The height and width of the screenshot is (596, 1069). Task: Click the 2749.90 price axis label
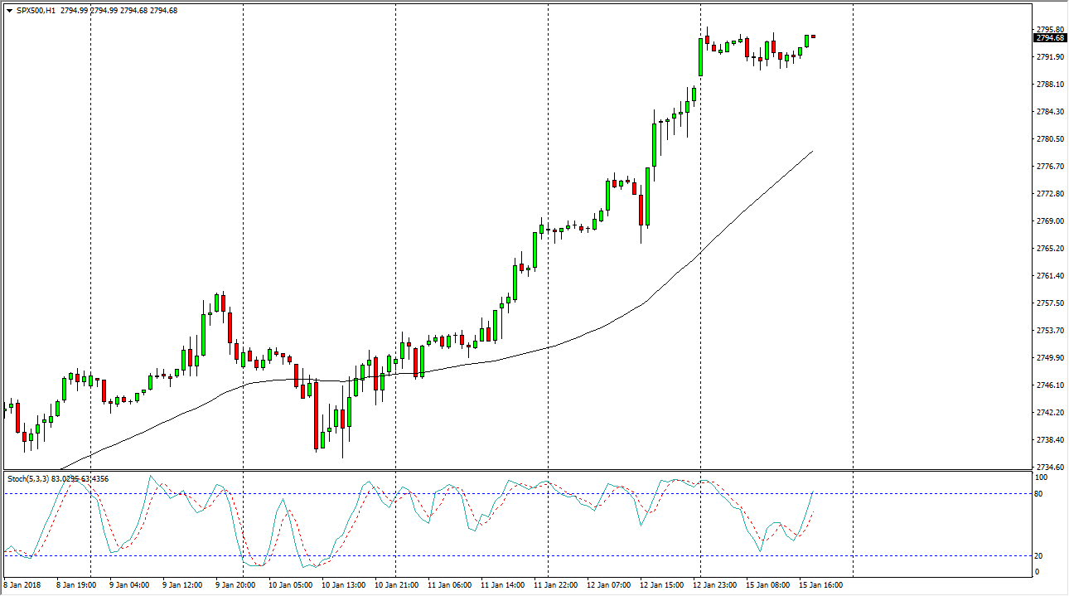point(1049,358)
